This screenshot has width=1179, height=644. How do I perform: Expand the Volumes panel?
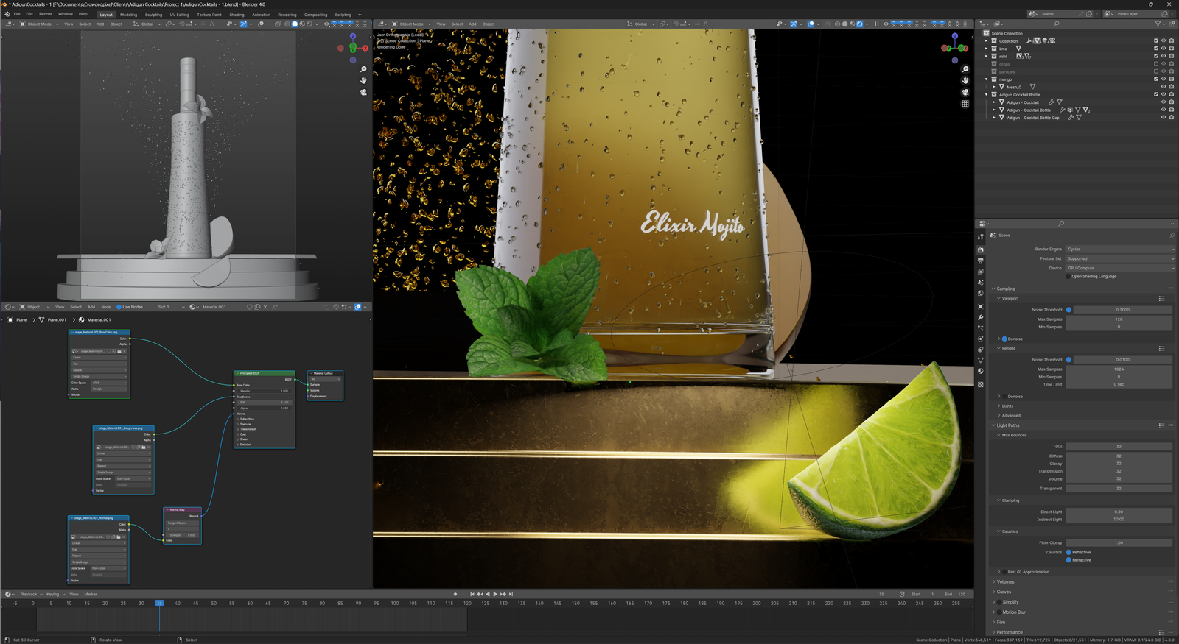1005,582
